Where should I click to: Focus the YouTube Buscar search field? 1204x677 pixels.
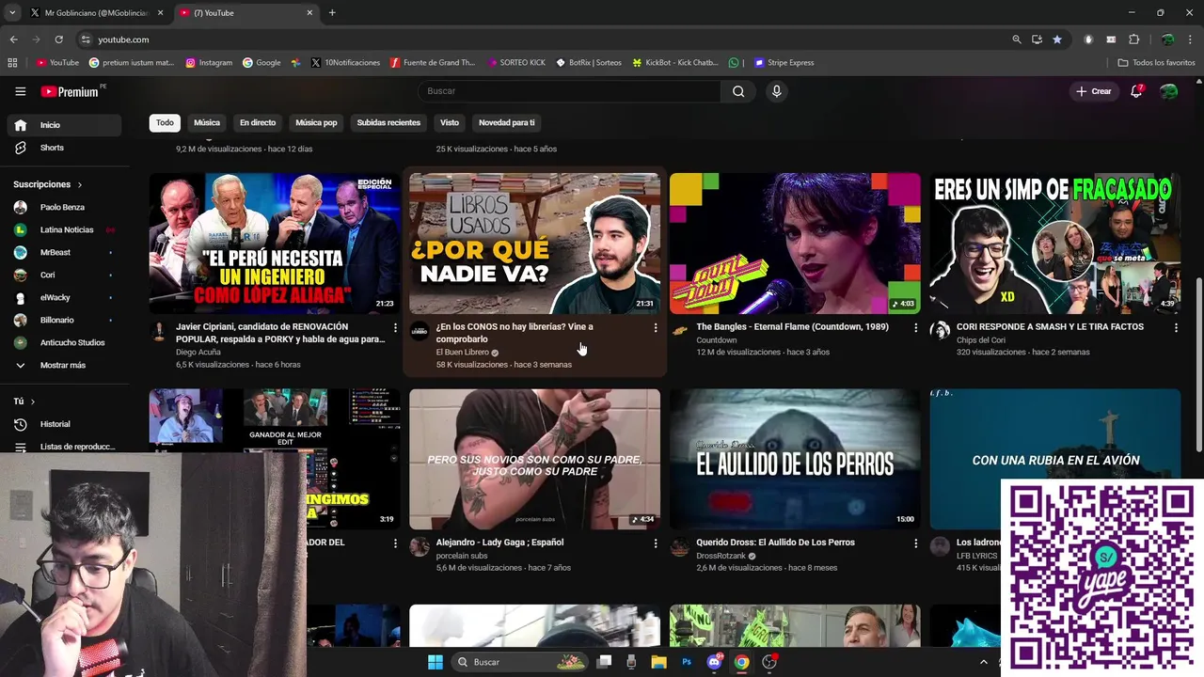point(569,91)
